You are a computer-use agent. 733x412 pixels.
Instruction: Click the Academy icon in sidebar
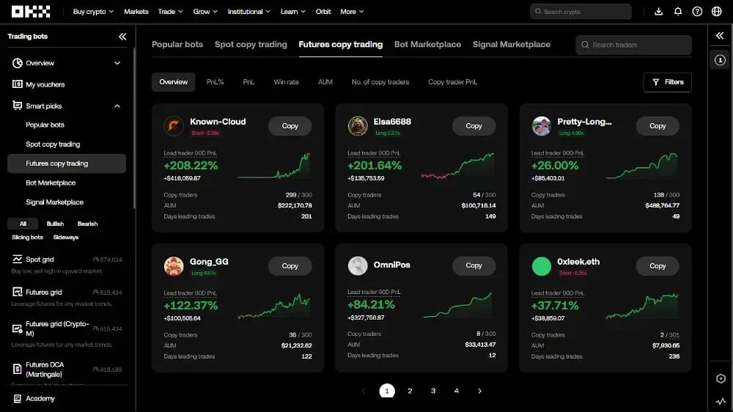[18, 399]
